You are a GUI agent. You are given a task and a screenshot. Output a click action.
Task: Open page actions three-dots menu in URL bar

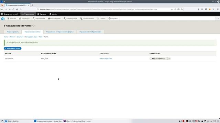[172, 9]
